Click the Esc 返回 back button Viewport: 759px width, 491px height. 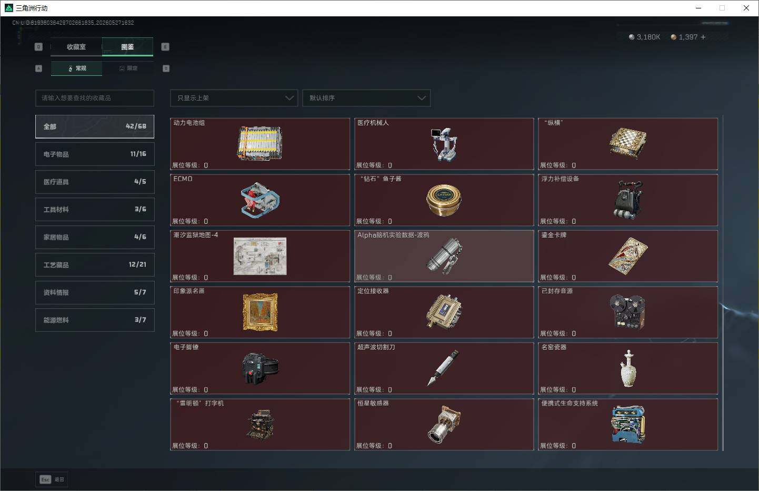[52, 479]
